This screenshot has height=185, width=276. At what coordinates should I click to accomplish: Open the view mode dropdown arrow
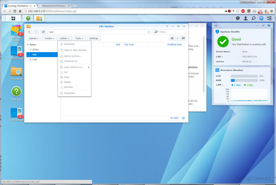point(177,38)
